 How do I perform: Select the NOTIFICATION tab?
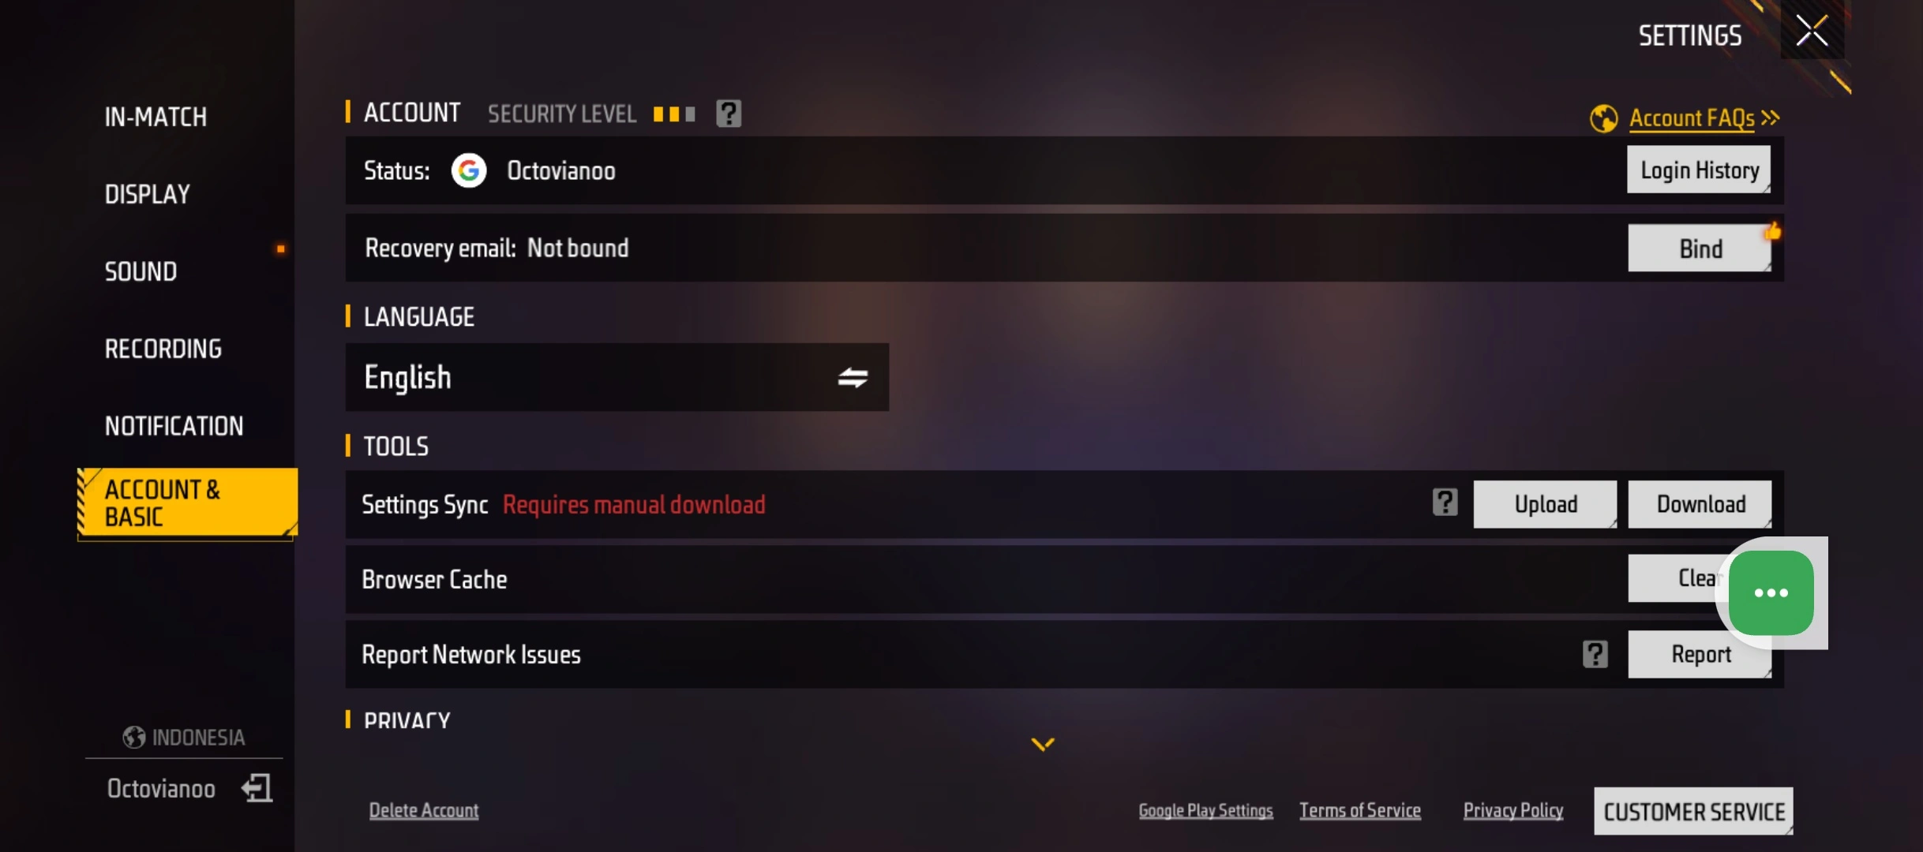click(x=174, y=426)
